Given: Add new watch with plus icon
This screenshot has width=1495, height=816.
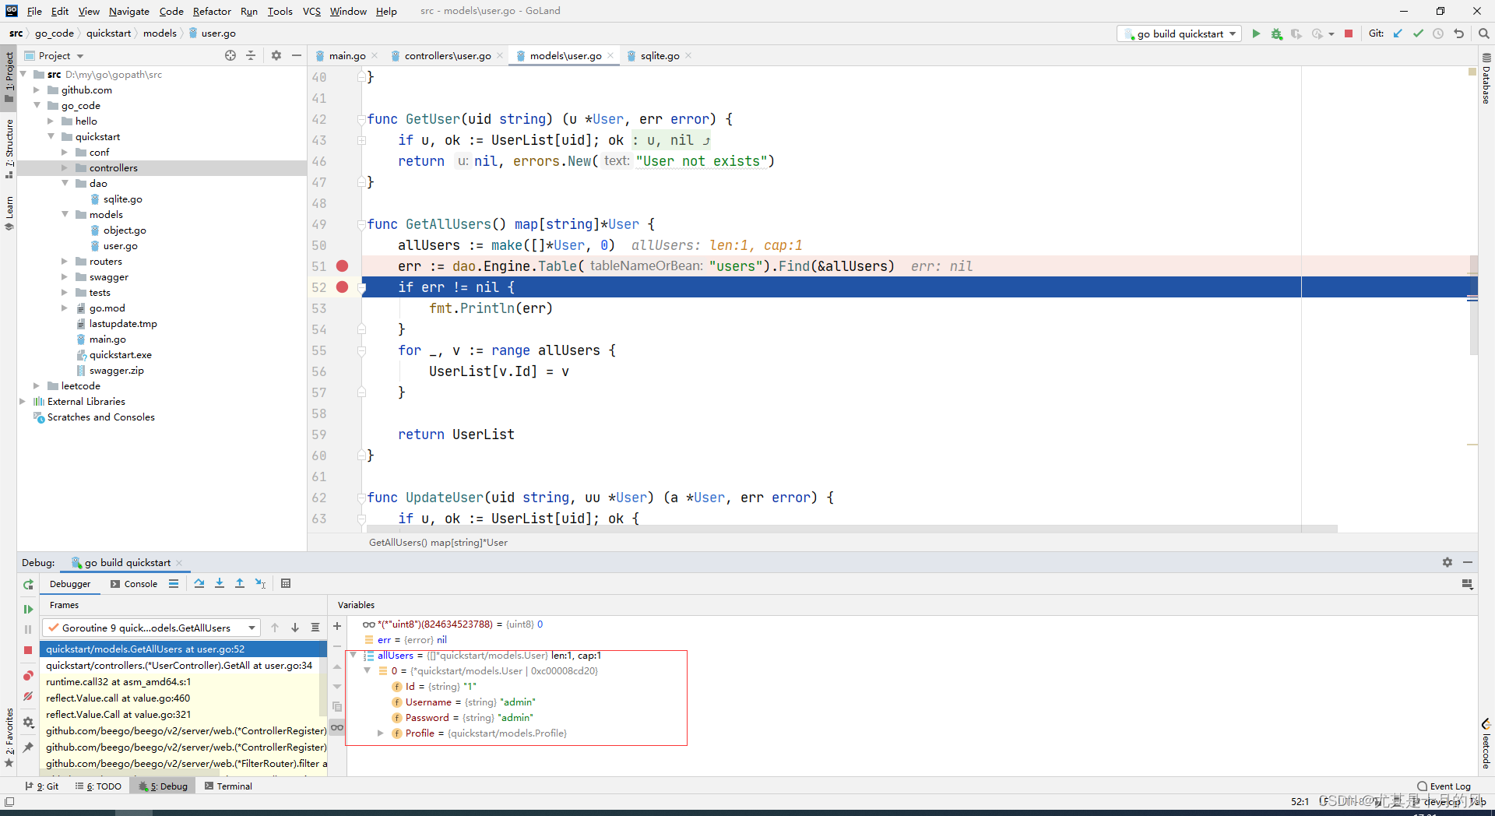Looking at the screenshot, I should click(337, 626).
